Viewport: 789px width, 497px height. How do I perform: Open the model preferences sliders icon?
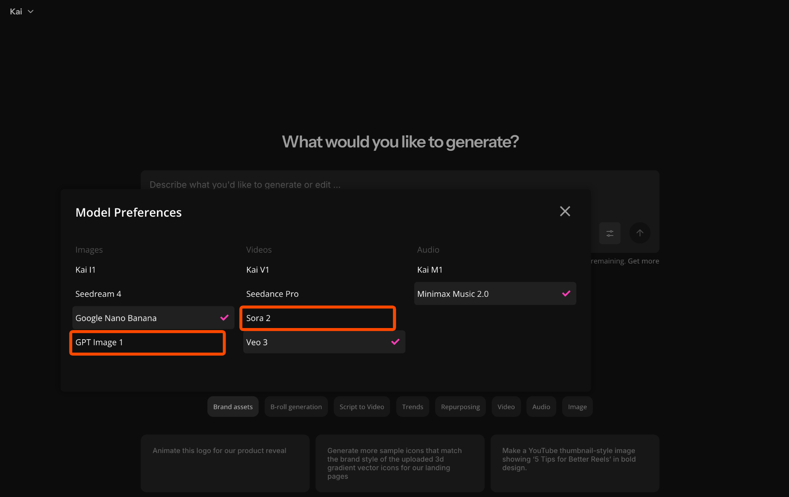pyautogui.click(x=610, y=233)
